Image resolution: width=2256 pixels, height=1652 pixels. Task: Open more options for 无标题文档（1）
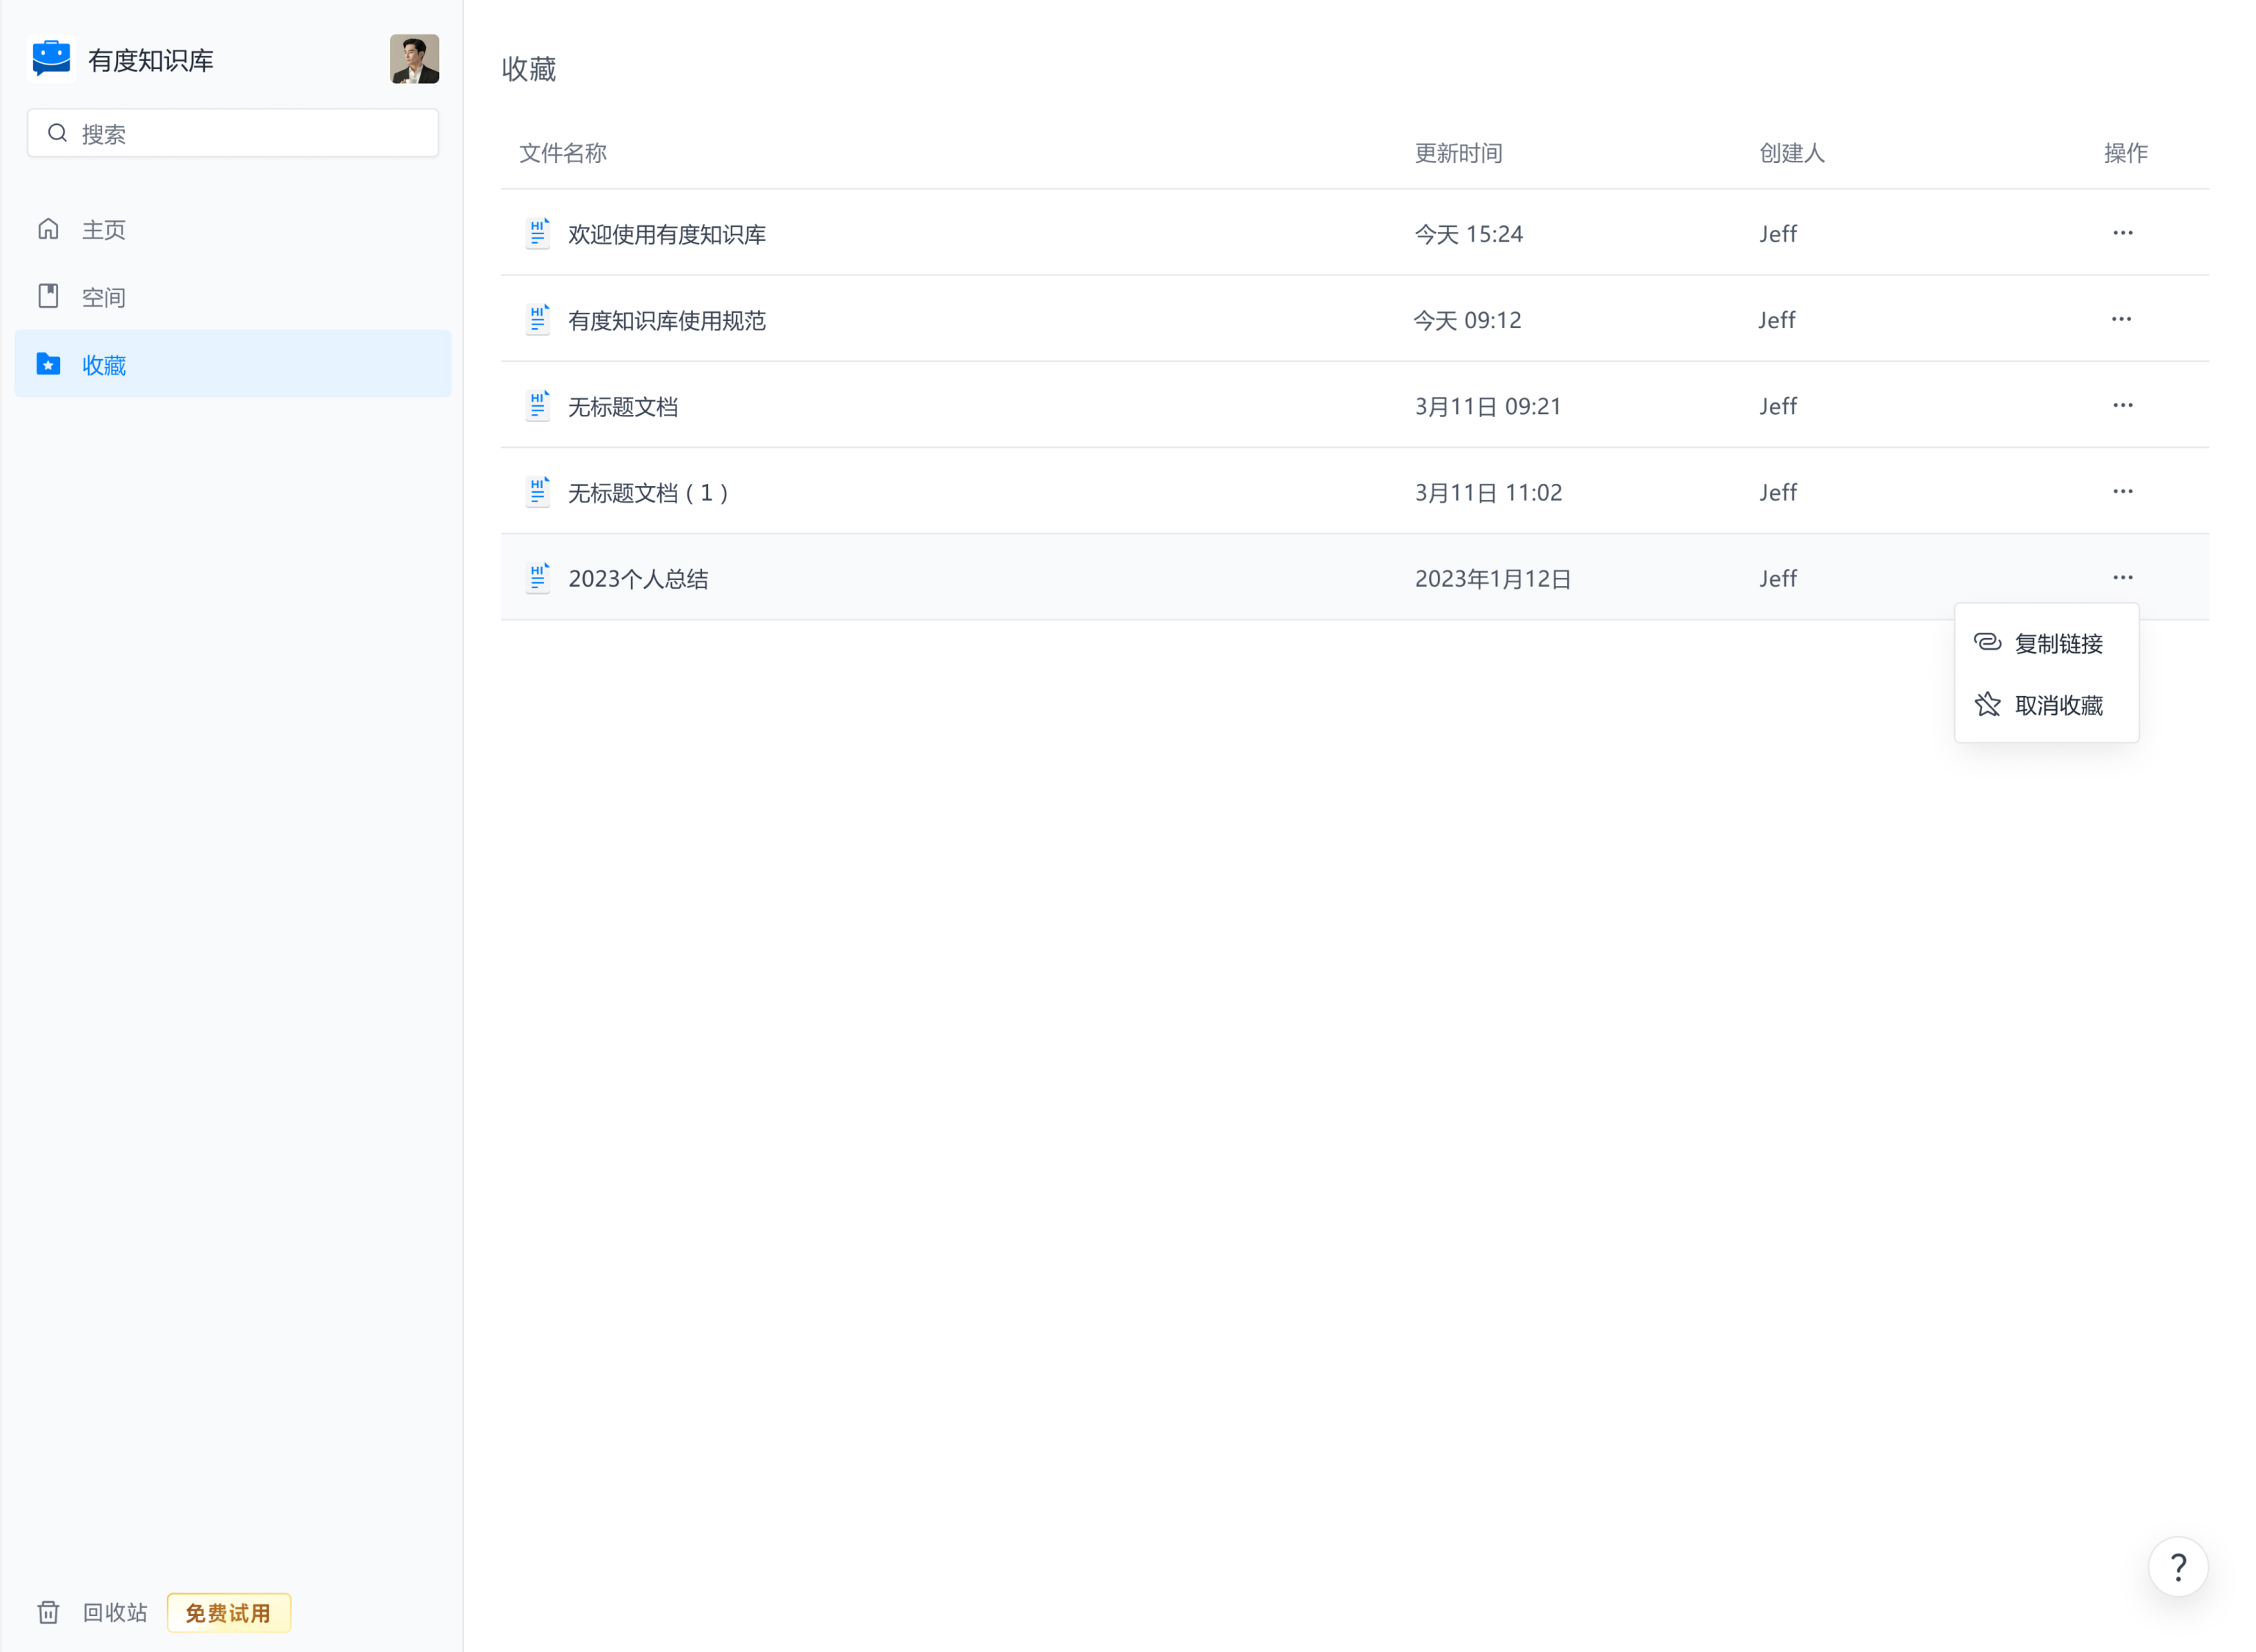tap(2122, 491)
